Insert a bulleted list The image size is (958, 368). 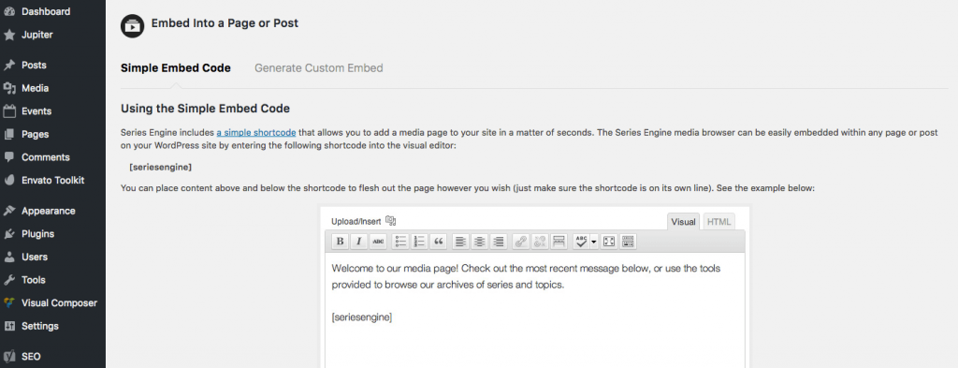tap(400, 243)
